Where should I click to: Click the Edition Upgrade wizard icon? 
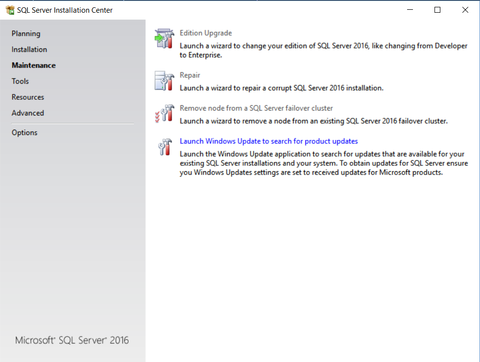[x=164, y=39]
